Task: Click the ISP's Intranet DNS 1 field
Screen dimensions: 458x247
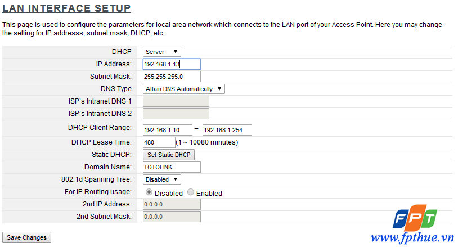Action: click(176, 101)
